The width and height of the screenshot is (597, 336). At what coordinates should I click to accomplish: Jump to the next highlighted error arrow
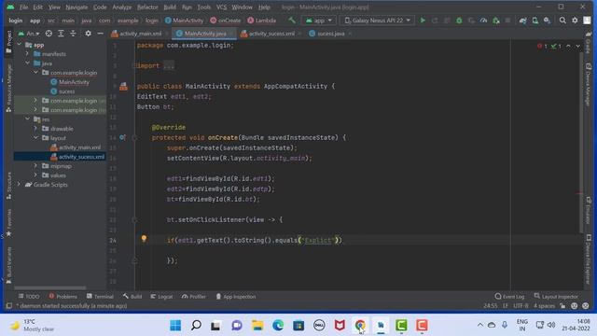(578, 46)
